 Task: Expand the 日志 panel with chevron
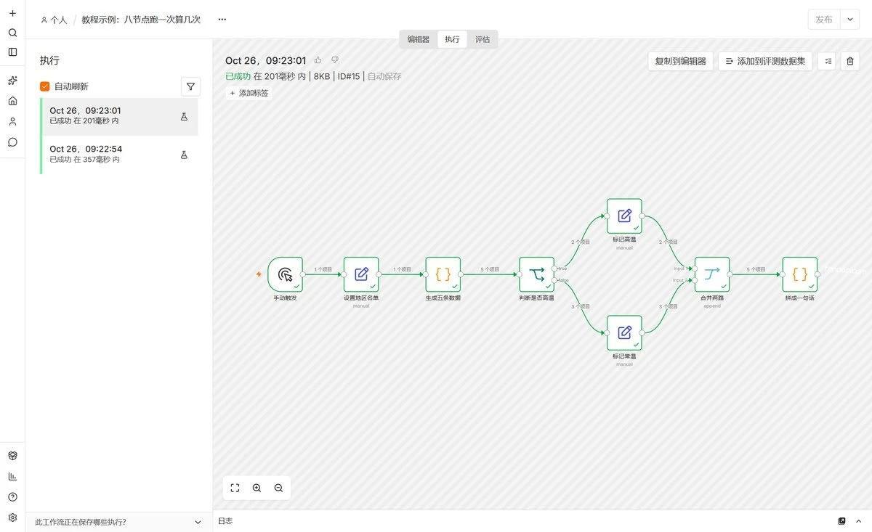click(858, 521)
